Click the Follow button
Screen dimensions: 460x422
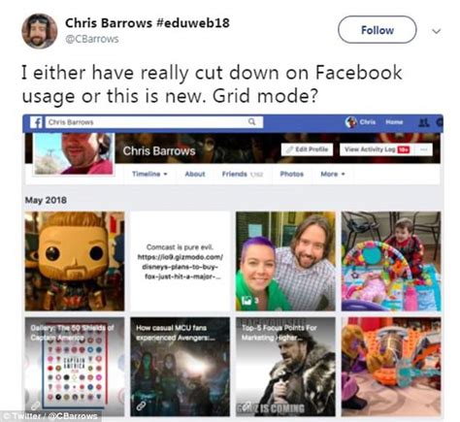(378, 30)
